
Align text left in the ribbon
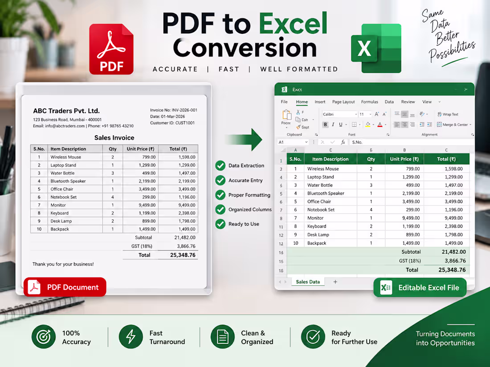pyautogui.click(x=397, y=125)
